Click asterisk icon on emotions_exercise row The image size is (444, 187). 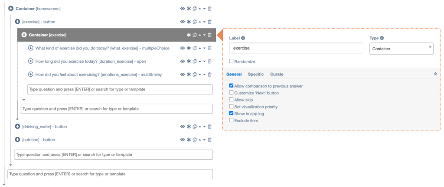coord(189,74)
